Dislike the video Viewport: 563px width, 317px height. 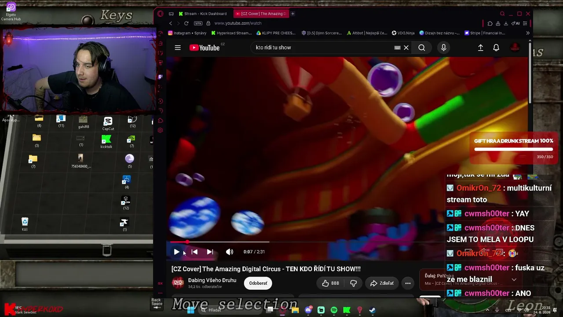[x=353, y=283]
